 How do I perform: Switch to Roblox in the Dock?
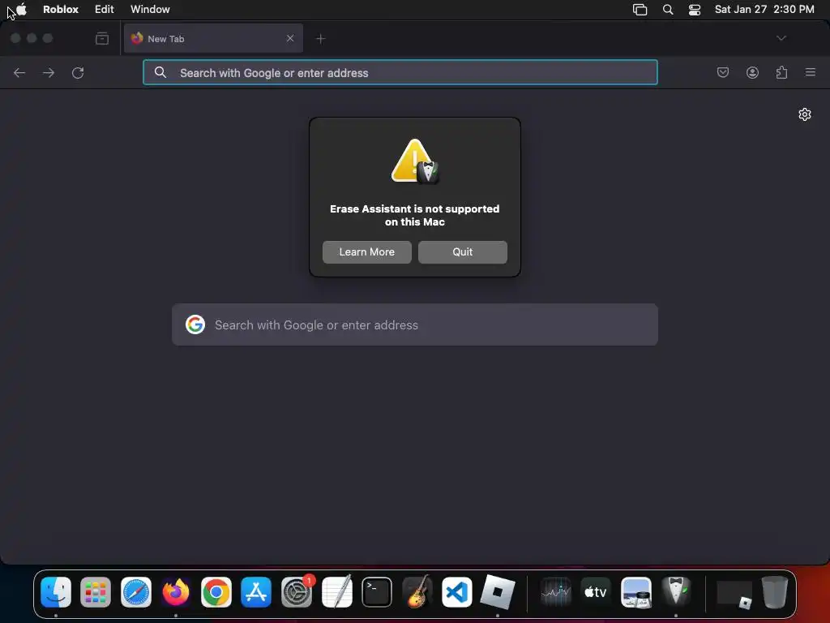click(497, 592)
